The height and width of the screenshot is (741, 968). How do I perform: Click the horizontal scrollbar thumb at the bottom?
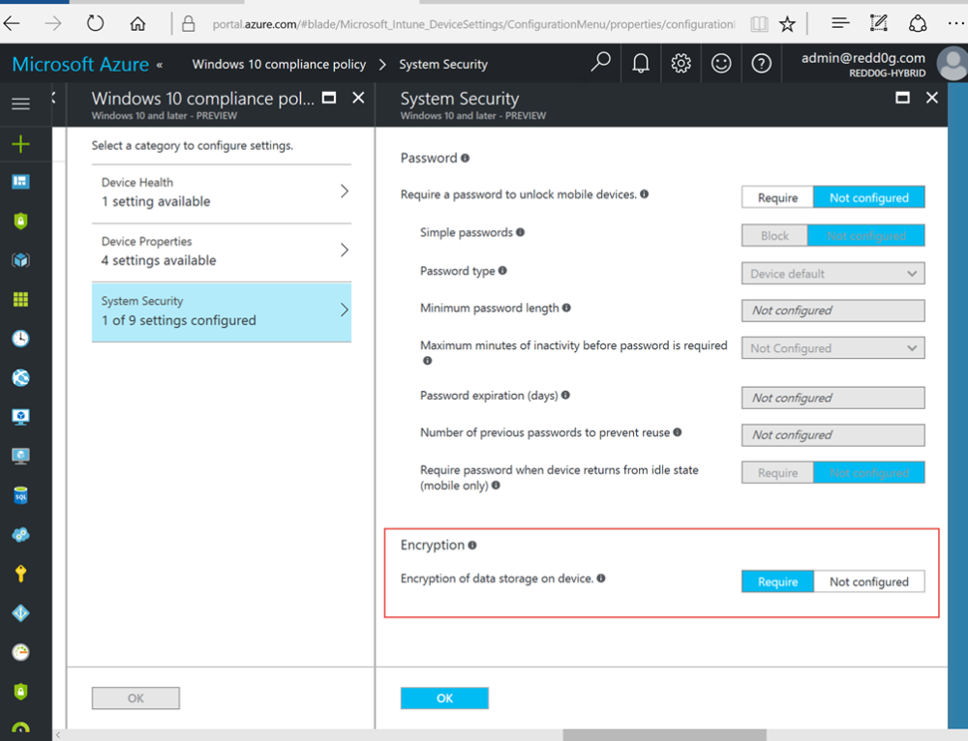[664, 735]
